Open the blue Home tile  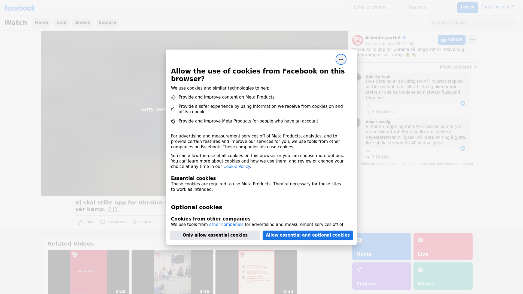[382, 247]
